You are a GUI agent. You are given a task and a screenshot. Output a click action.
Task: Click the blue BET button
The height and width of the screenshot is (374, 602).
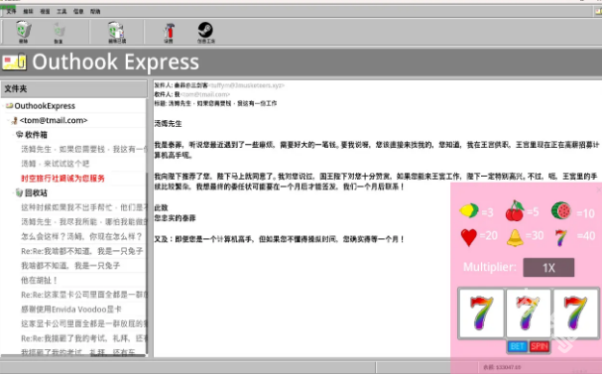pos(517,346)
